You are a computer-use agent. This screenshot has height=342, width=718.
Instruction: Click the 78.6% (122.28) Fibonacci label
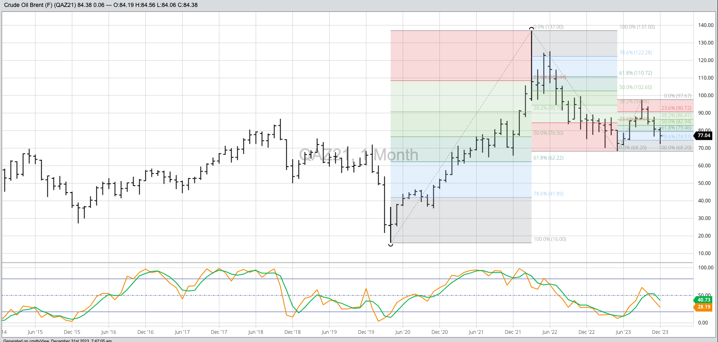tap(635, 53)
